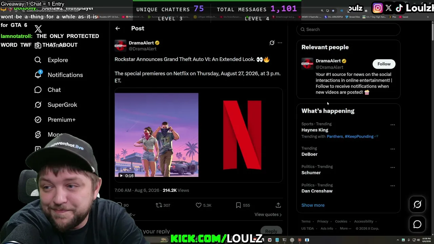Click the DramaAlert avatar on the post
This screenshot has height=244, width=434.
coord(120,45)
